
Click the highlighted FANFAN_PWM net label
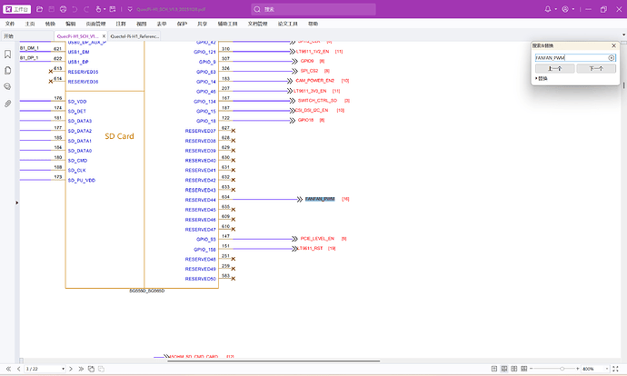(320, 199)
